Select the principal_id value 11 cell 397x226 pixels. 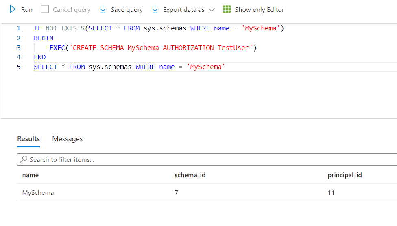click(331, 192)
